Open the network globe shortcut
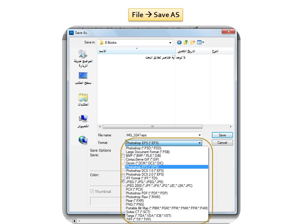This screenshot has height=224, width=298. tap(83, 140)
